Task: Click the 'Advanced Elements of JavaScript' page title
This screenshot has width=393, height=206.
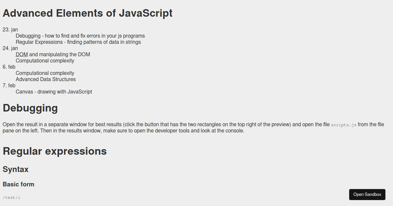Action: click(87, 13)
